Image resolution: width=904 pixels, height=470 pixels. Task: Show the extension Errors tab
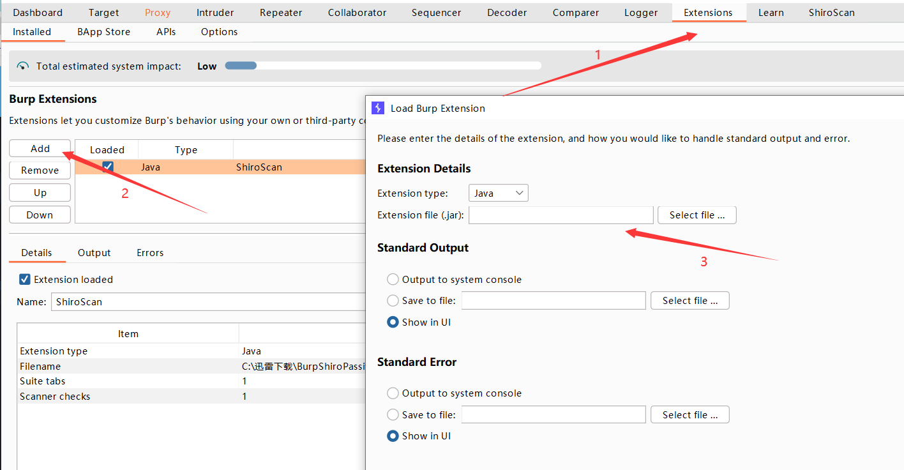pos(150,252)
